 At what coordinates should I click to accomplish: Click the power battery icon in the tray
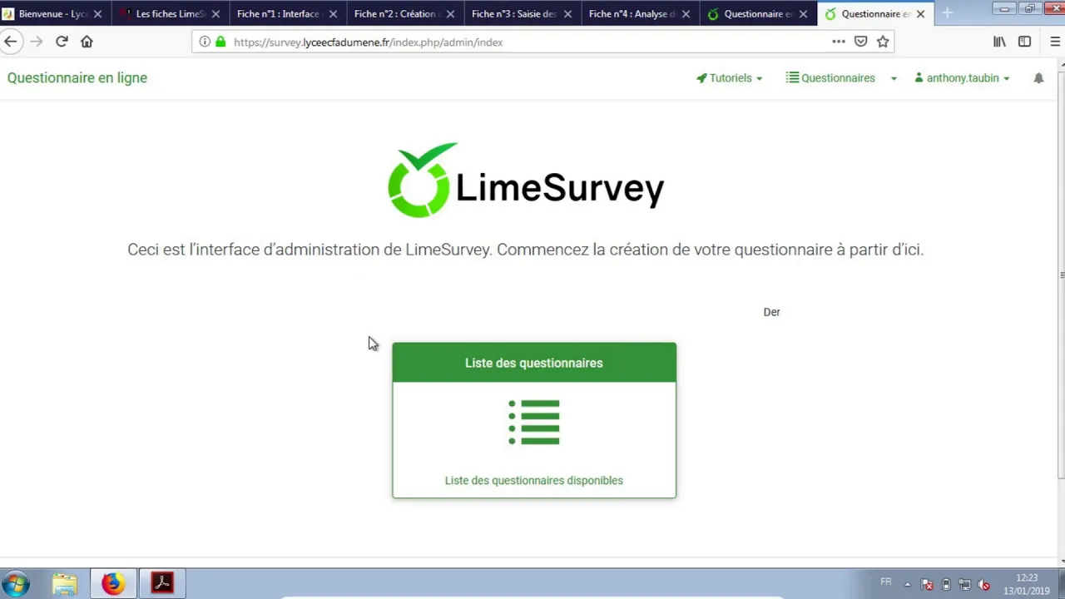[946, 584]
